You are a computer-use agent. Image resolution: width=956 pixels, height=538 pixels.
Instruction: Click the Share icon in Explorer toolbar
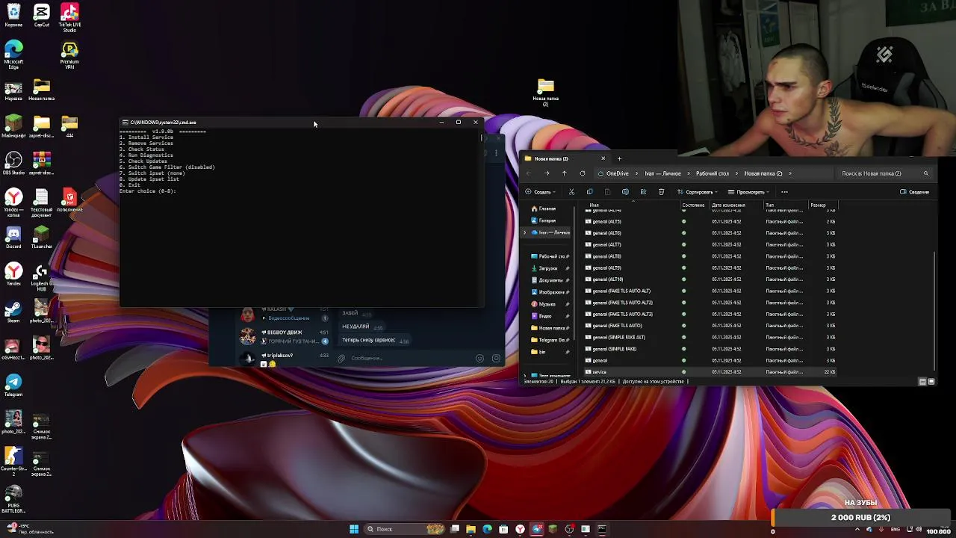[643, 192]
